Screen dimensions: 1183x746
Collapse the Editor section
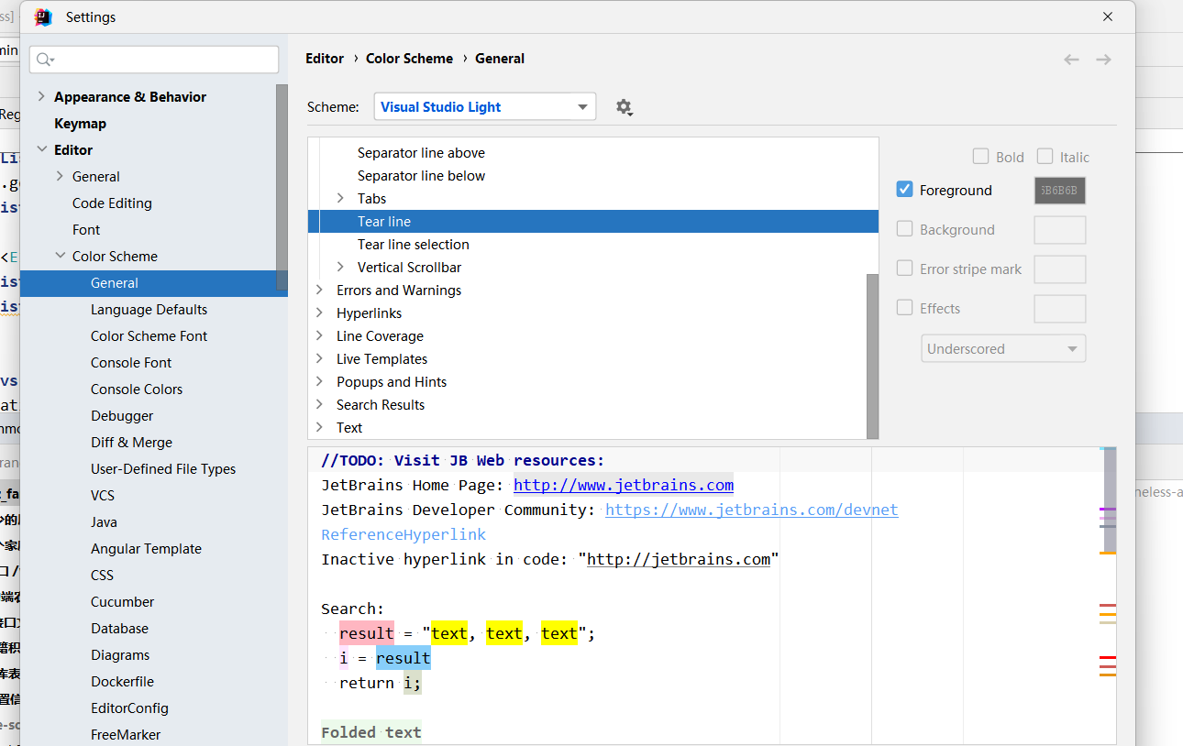[40, 149]
